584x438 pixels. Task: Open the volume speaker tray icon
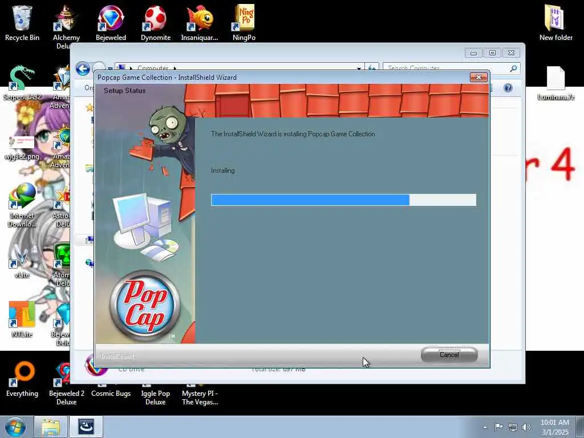coord(526,427)
